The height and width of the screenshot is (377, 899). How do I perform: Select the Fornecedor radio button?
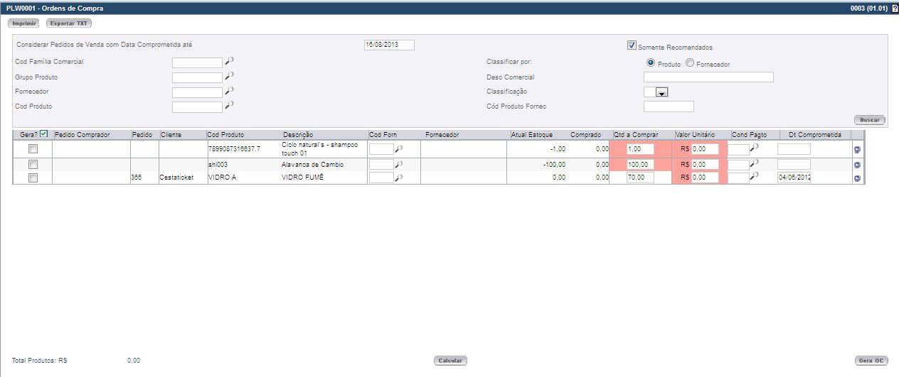[690, 63]
